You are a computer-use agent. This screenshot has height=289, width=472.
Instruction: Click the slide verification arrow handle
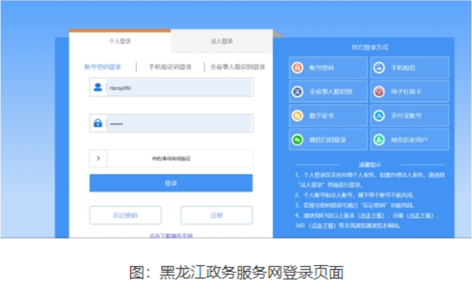[98, 158]
